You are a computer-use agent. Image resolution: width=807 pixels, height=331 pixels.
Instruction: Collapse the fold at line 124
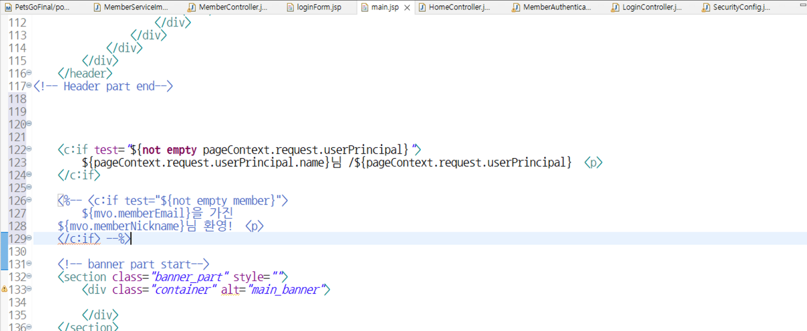pyautogui.click(x=29, y=174)
